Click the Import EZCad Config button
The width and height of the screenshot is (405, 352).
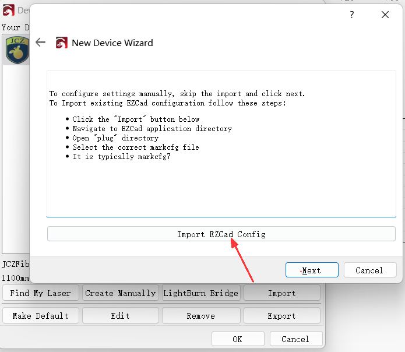point(221,234)
